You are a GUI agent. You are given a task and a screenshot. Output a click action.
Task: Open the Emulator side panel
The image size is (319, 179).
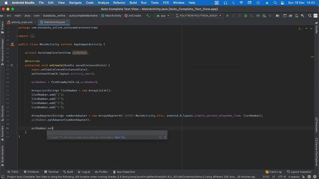tap(317, 125)
